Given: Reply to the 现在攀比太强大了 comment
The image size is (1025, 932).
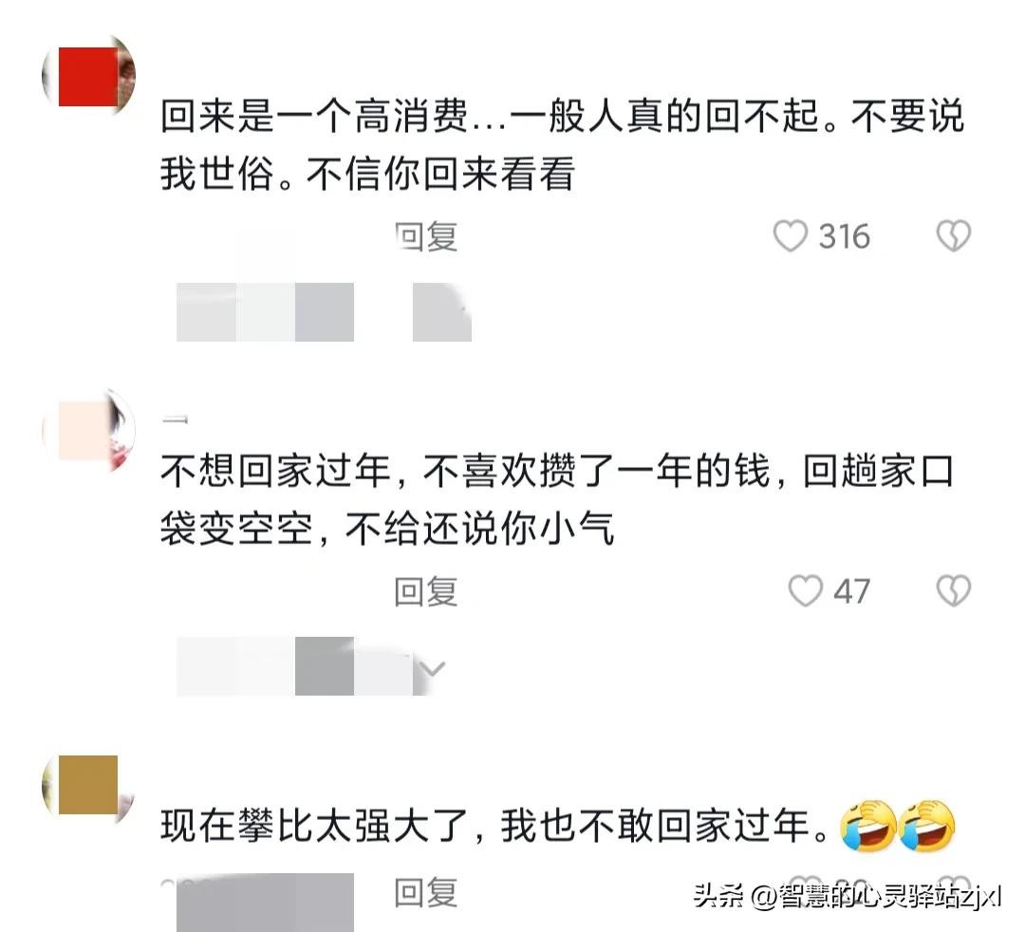Looking at the screenshot, I should [x=426, y=893].
